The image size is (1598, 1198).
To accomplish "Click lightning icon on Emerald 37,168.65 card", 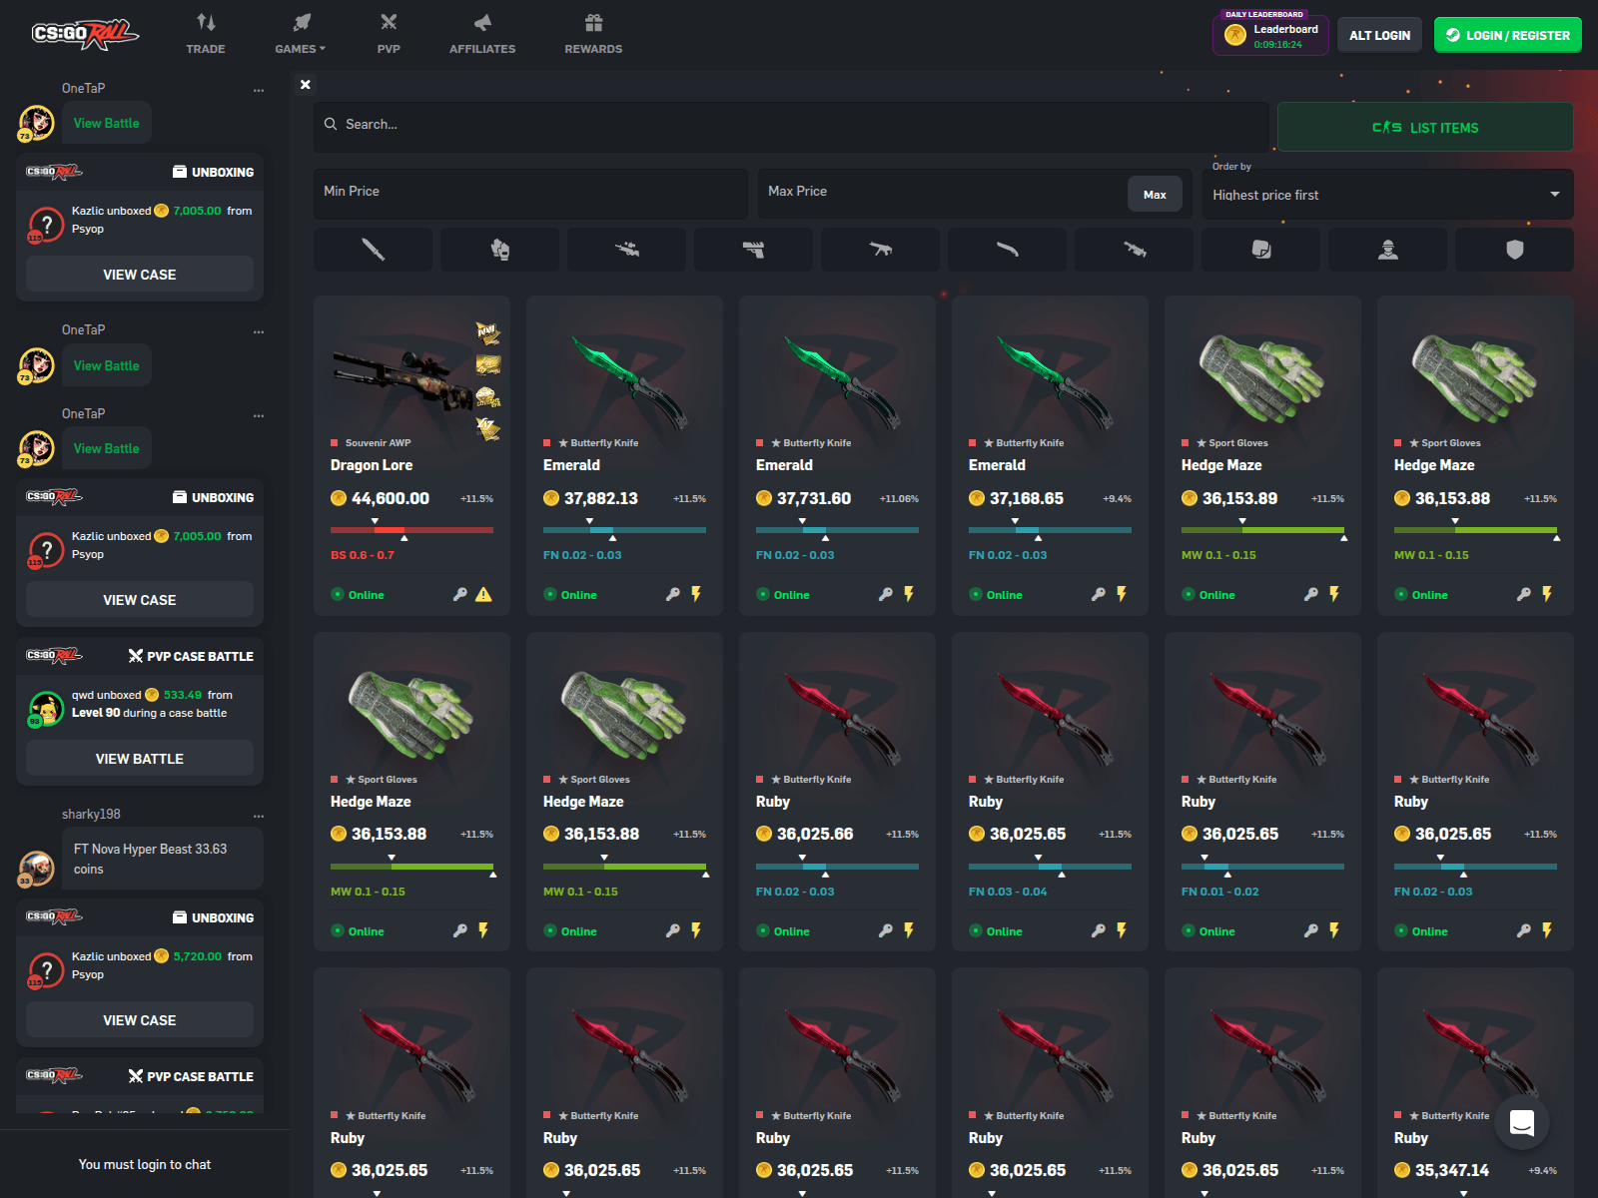I will [x=1122, y=594].
